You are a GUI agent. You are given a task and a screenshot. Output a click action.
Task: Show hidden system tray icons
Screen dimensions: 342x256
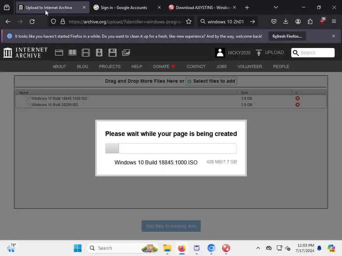(258, 248)
